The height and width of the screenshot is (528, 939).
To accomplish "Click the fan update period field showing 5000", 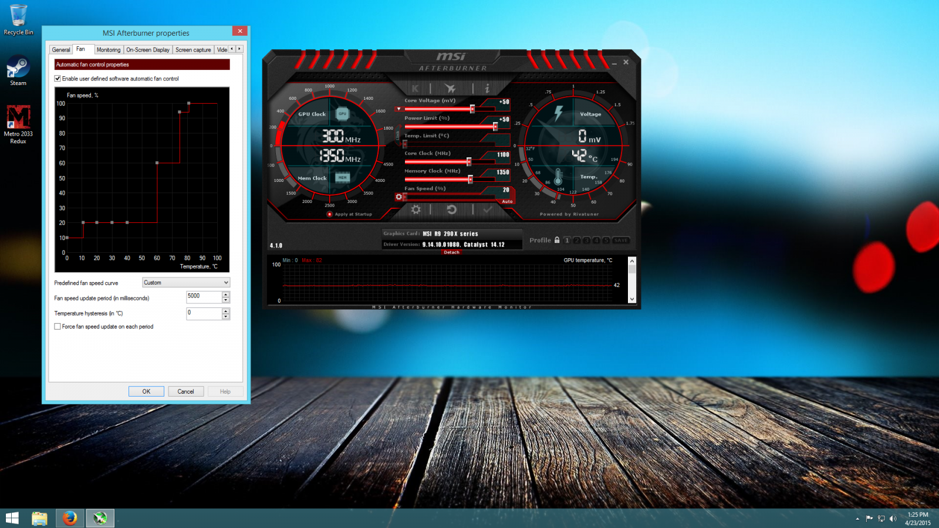I will [x=204, y=297].
